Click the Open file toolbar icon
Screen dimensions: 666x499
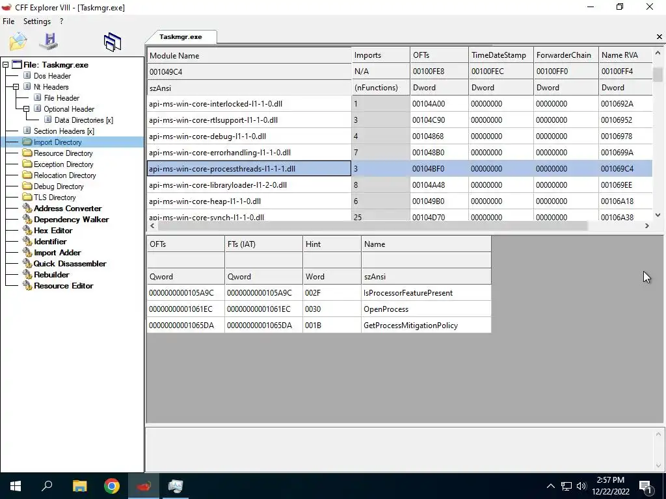(18, 41)
